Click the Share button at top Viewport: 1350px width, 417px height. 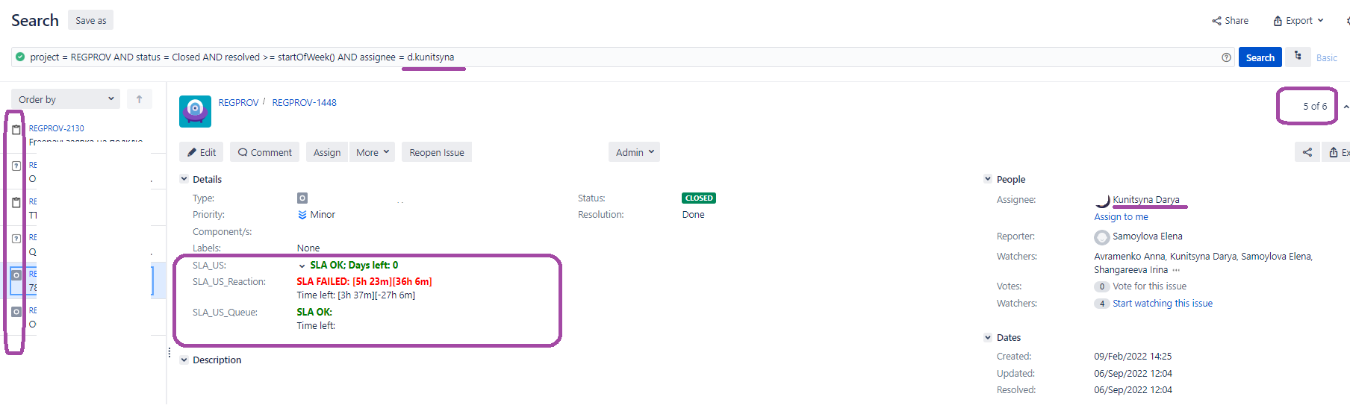click(1231, 21)
